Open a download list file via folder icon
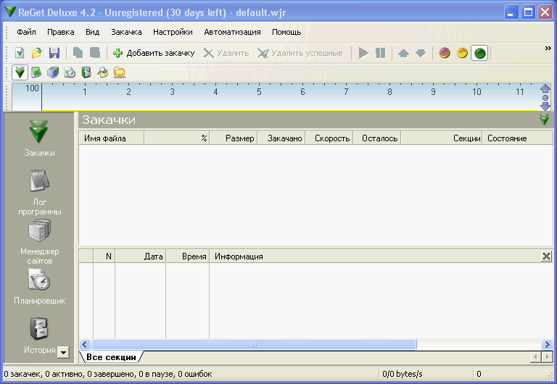Screen dimensions: 557x384 click(x=36, y=53)
